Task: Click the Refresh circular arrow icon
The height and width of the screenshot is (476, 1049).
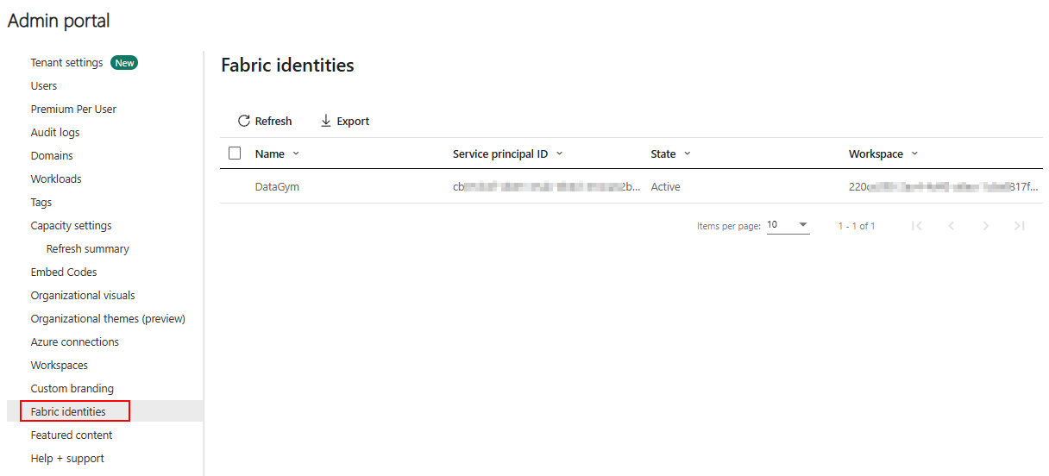Action: point(244,121)
